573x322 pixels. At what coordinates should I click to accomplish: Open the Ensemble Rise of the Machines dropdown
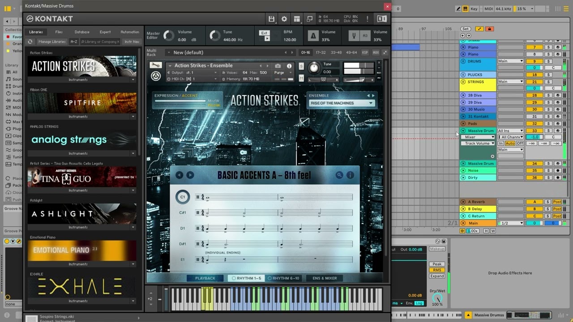click(342, 103)
